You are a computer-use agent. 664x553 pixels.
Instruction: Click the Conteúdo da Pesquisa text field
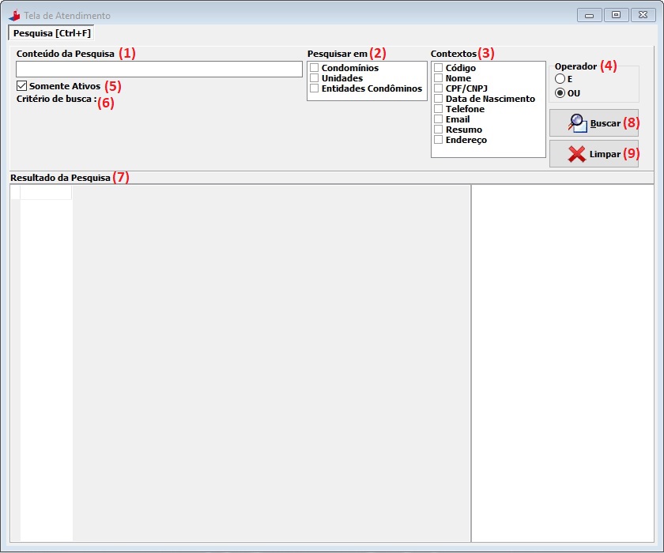click(159, 70)
